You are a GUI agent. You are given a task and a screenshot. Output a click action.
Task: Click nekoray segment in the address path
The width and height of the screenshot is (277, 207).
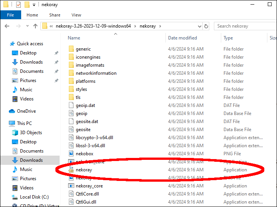coord(148,26)
